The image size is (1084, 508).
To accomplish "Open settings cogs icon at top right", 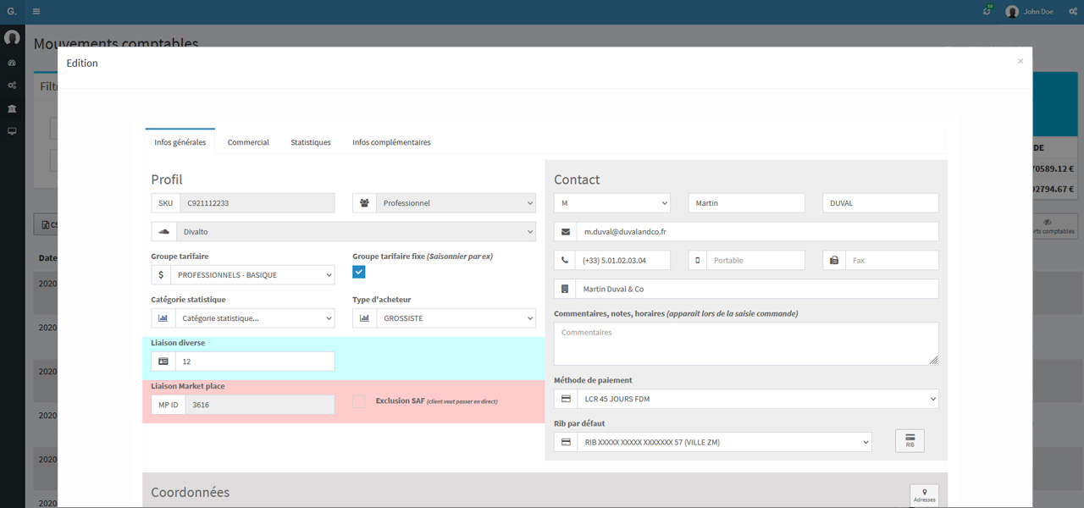I will click(1072, 12).
